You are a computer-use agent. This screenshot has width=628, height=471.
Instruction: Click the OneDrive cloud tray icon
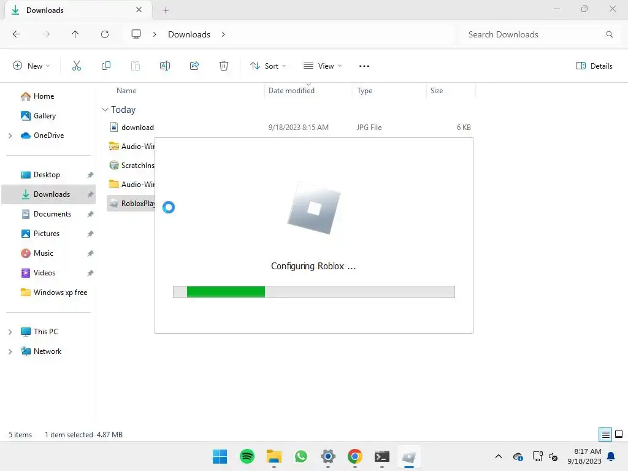(518, 456)
